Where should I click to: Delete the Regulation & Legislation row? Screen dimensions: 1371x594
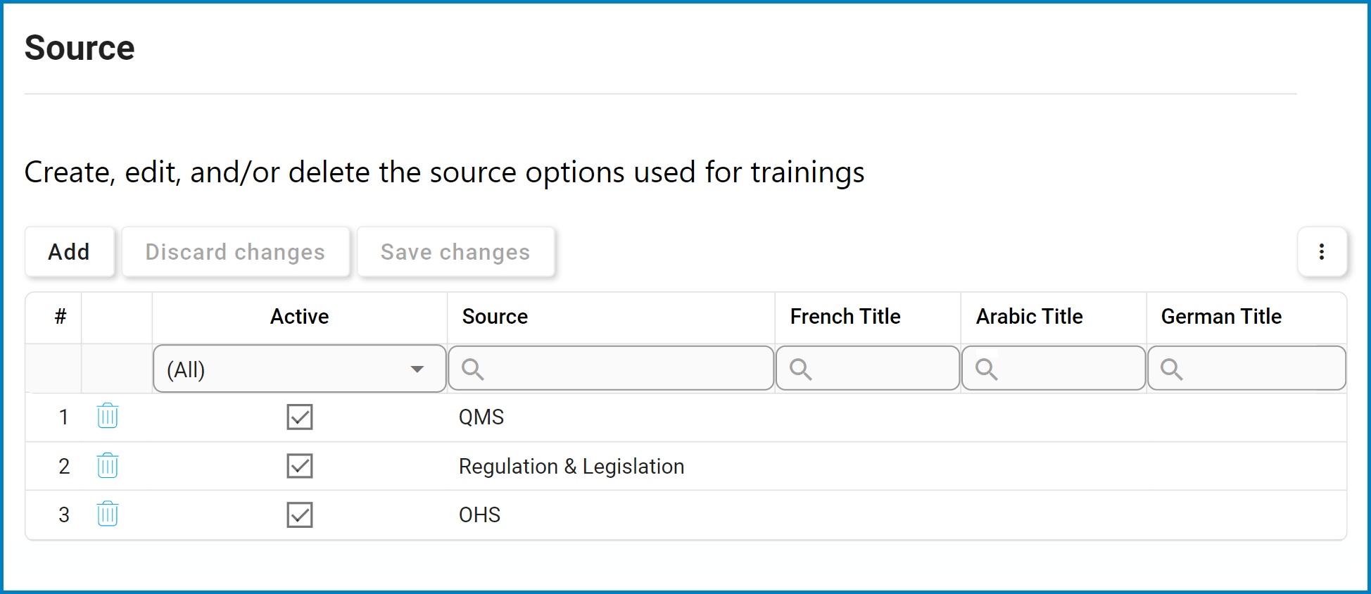tap(108, 465)
